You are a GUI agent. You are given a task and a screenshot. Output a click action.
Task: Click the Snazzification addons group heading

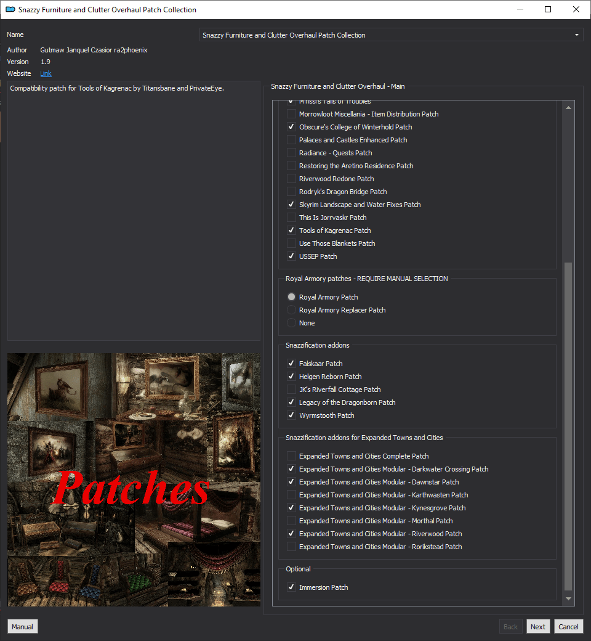(318, 345)
